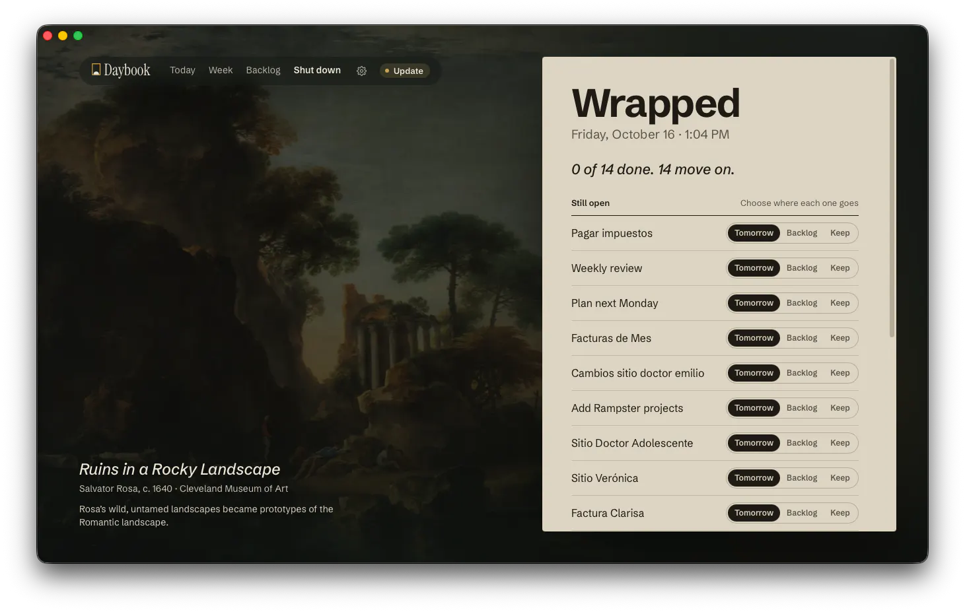The image size is (965, 612).
Task: Keep Sitio Doctor Adolescente
Action: (x=840, y=443)
